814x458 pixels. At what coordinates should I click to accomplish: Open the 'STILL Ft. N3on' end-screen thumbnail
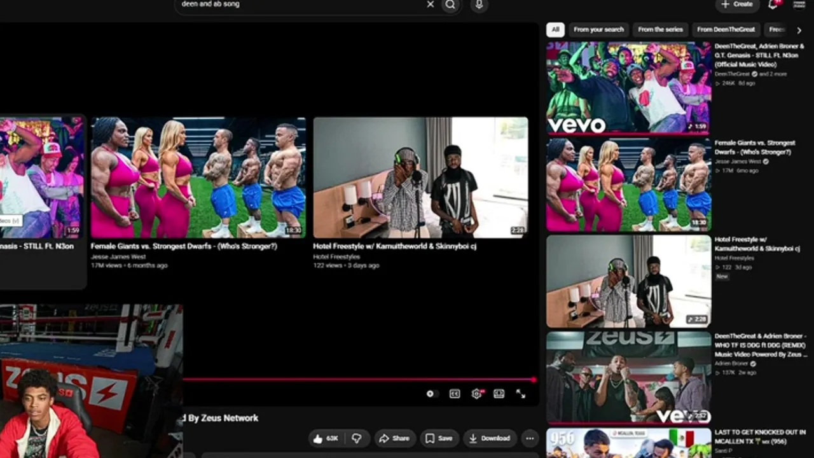pos(42,177)
